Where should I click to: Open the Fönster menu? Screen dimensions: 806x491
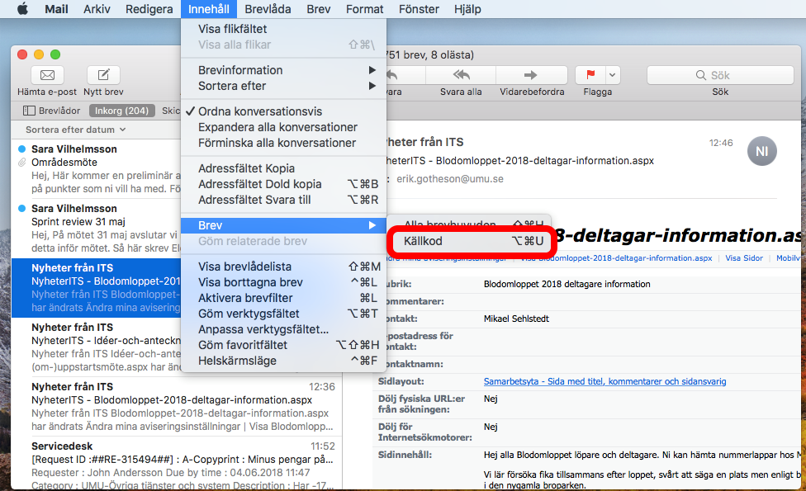tap(419, 9)
